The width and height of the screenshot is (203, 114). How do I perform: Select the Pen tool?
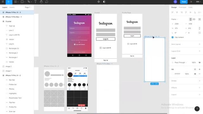(29, 2)
